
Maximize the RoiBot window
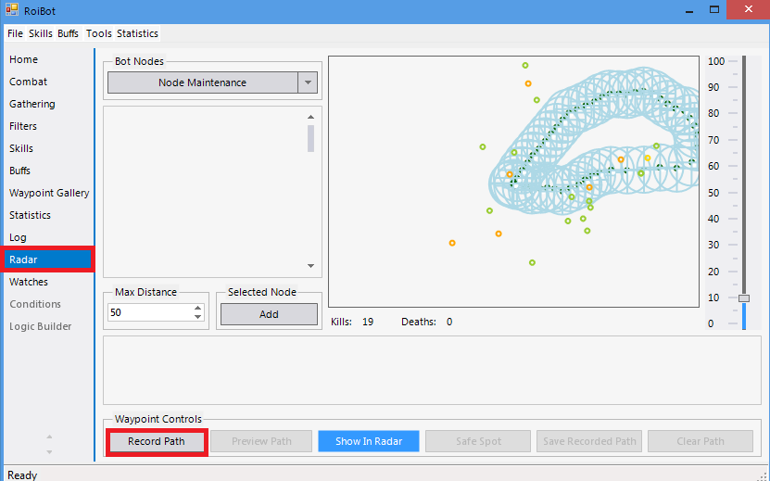714,10
